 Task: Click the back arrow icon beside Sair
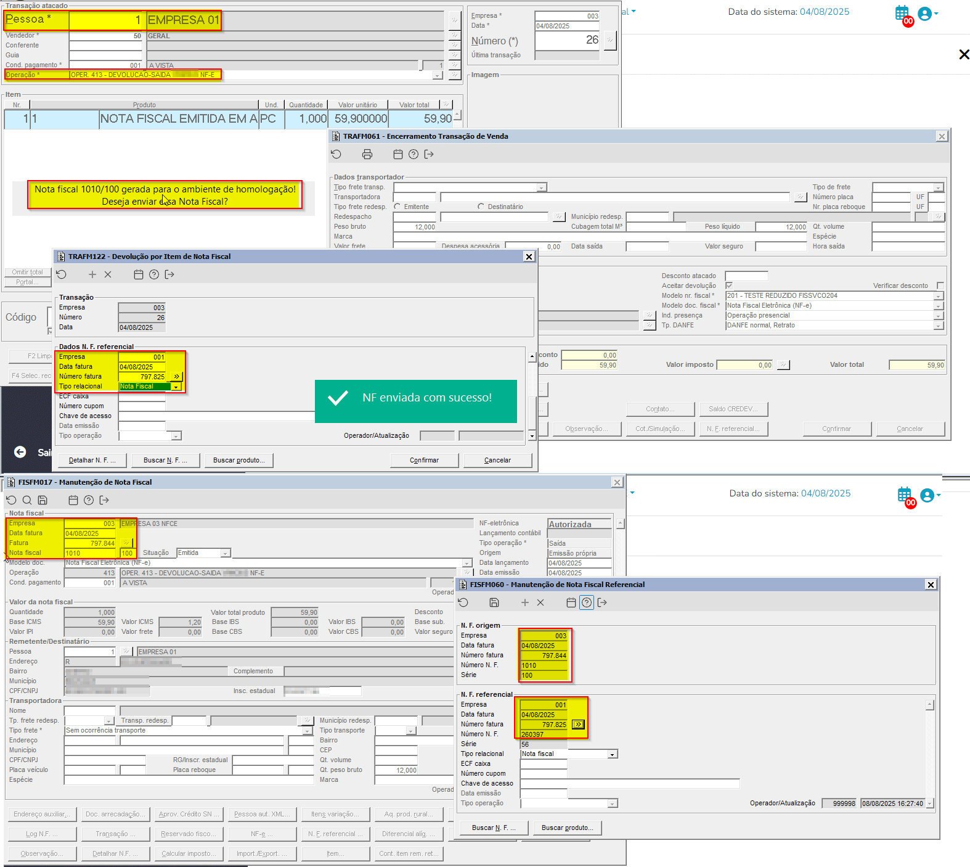point(20,452)
